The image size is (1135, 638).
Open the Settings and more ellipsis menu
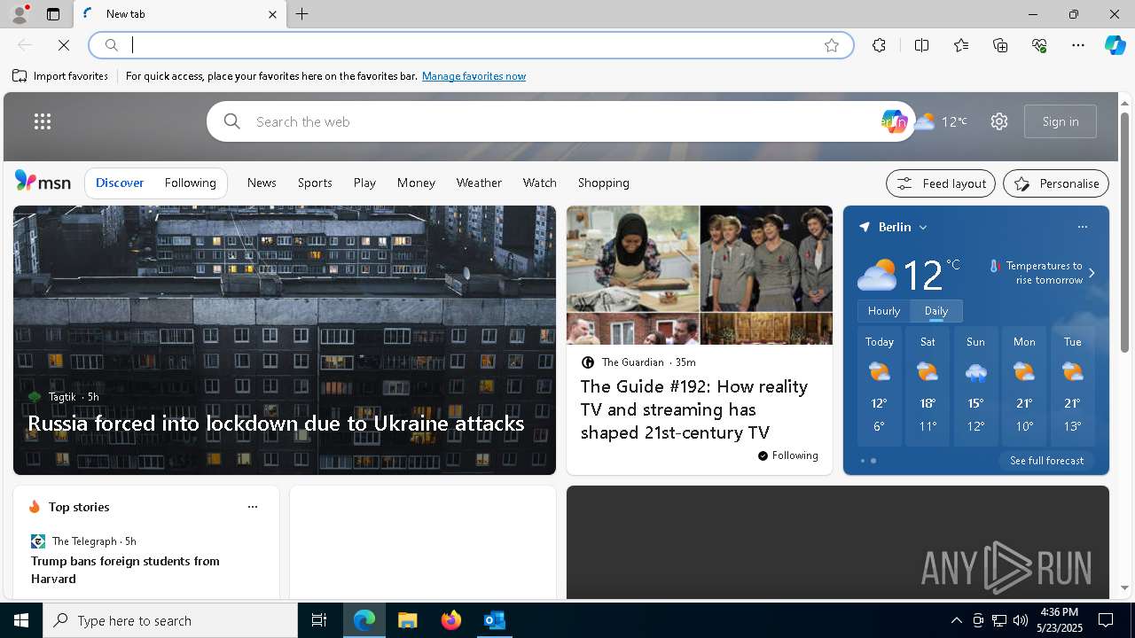pos(1078,45)
